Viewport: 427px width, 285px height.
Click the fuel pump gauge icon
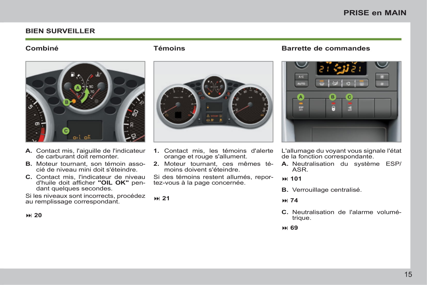(x=73, y=74)
